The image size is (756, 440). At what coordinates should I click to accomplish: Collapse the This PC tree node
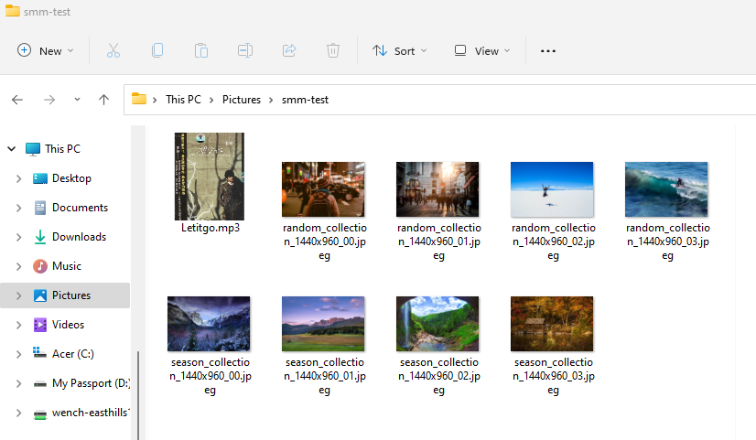tap(12, 149)
